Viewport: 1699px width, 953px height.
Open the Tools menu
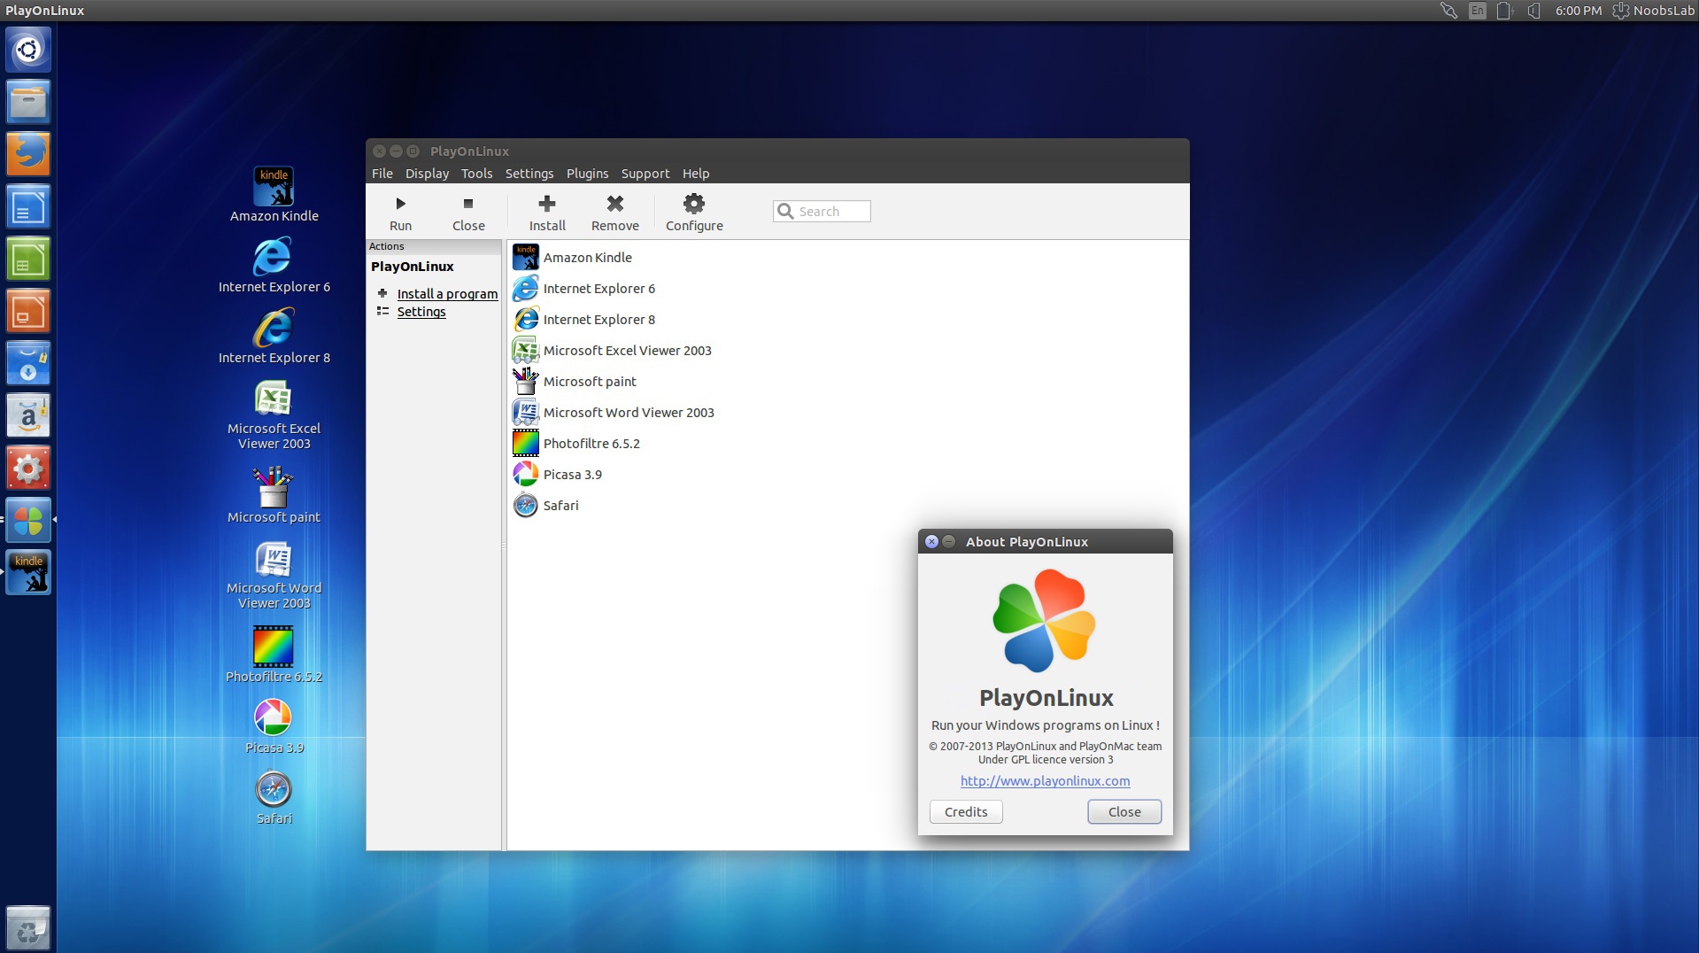click(476, 174)
